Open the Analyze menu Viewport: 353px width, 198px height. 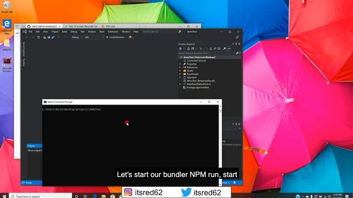[92, 32]
